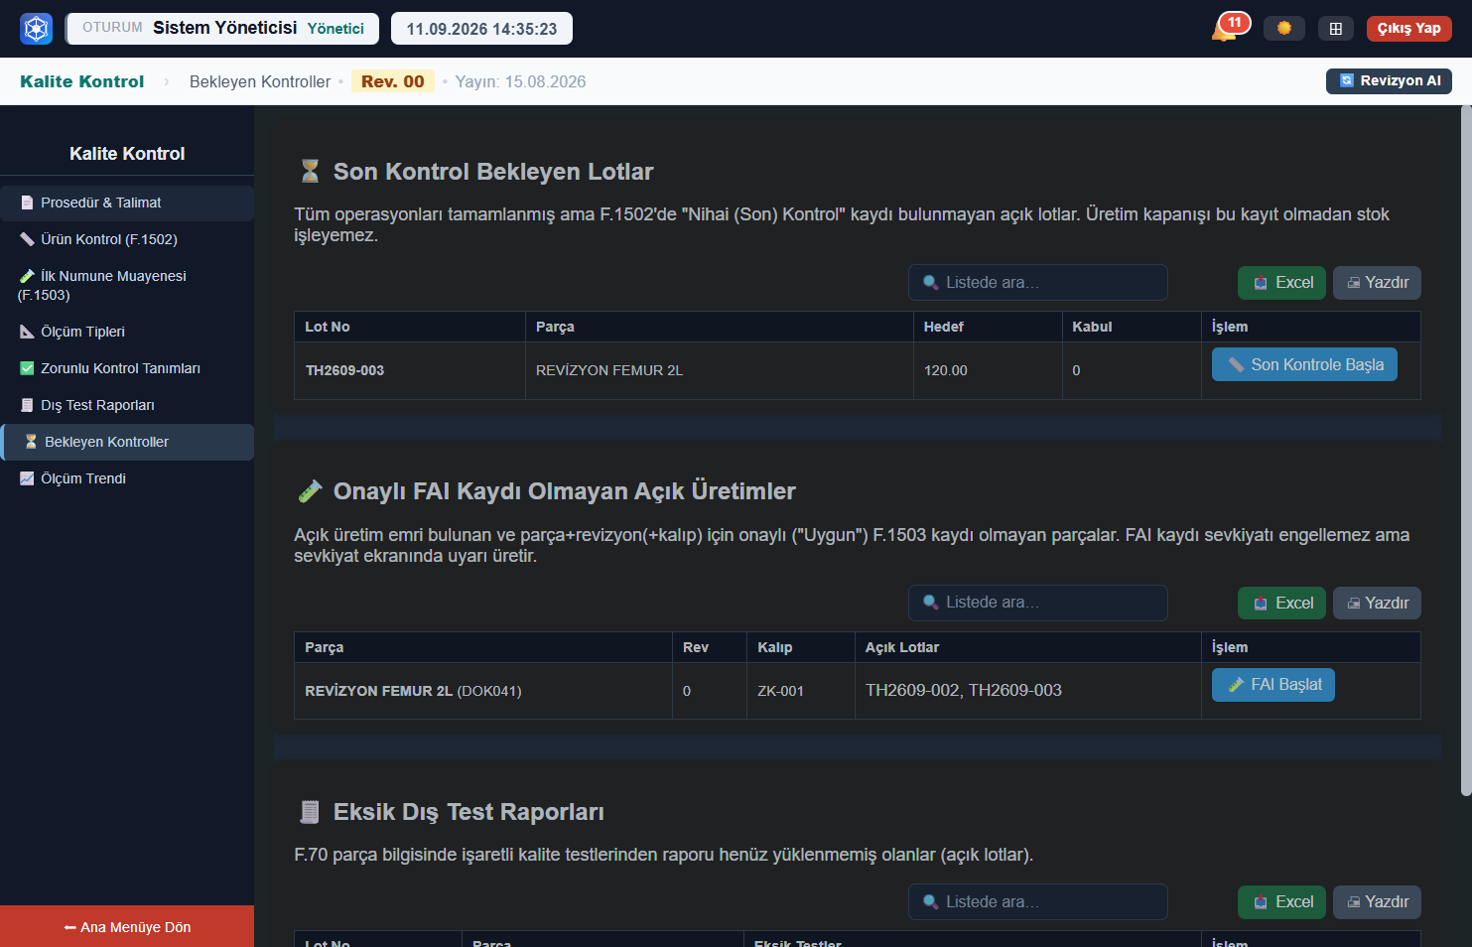Open Ölçüm Trendi chart page
1472x947 pixels.
coord(127,478)
